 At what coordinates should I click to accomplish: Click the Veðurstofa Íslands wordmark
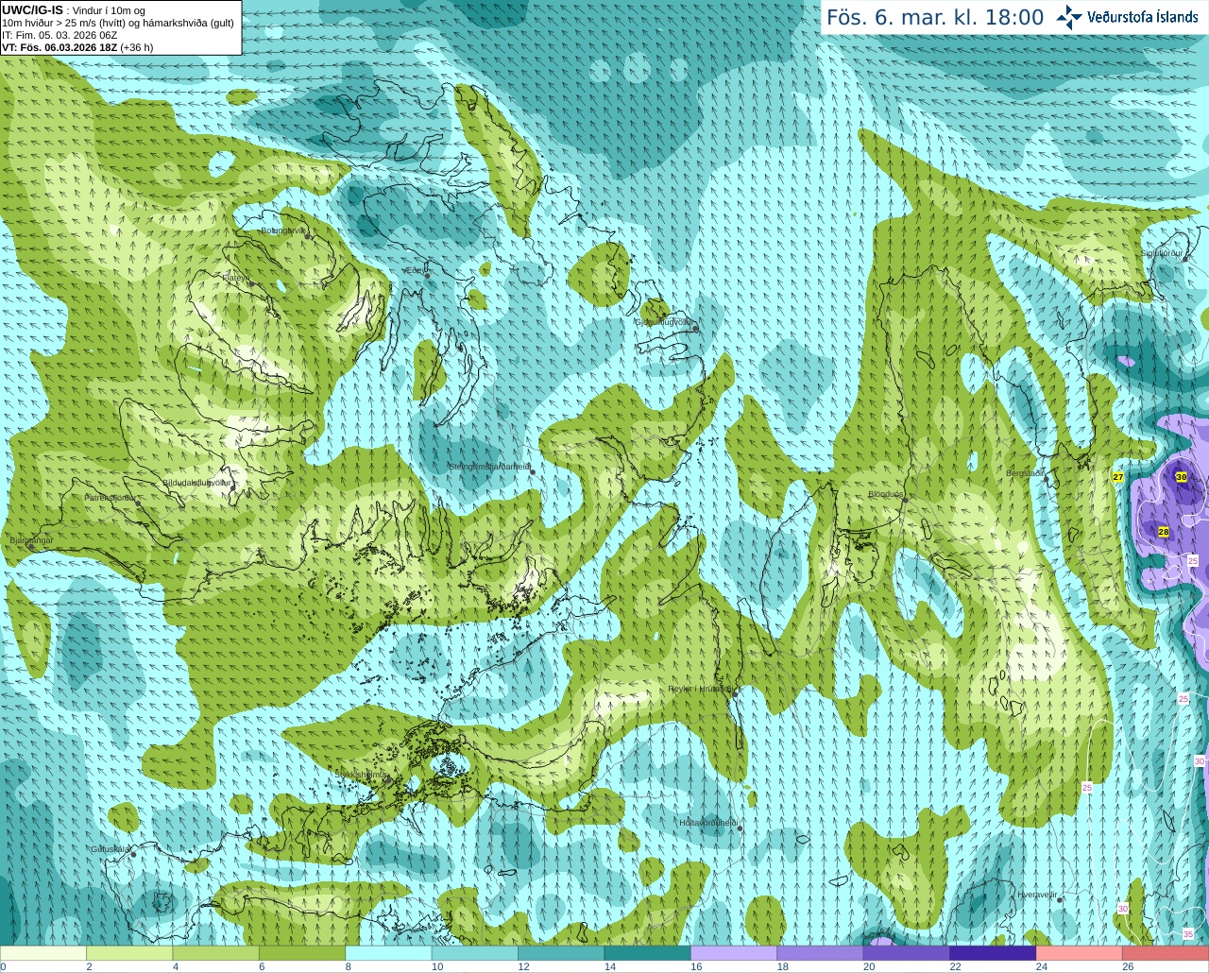1143,17
